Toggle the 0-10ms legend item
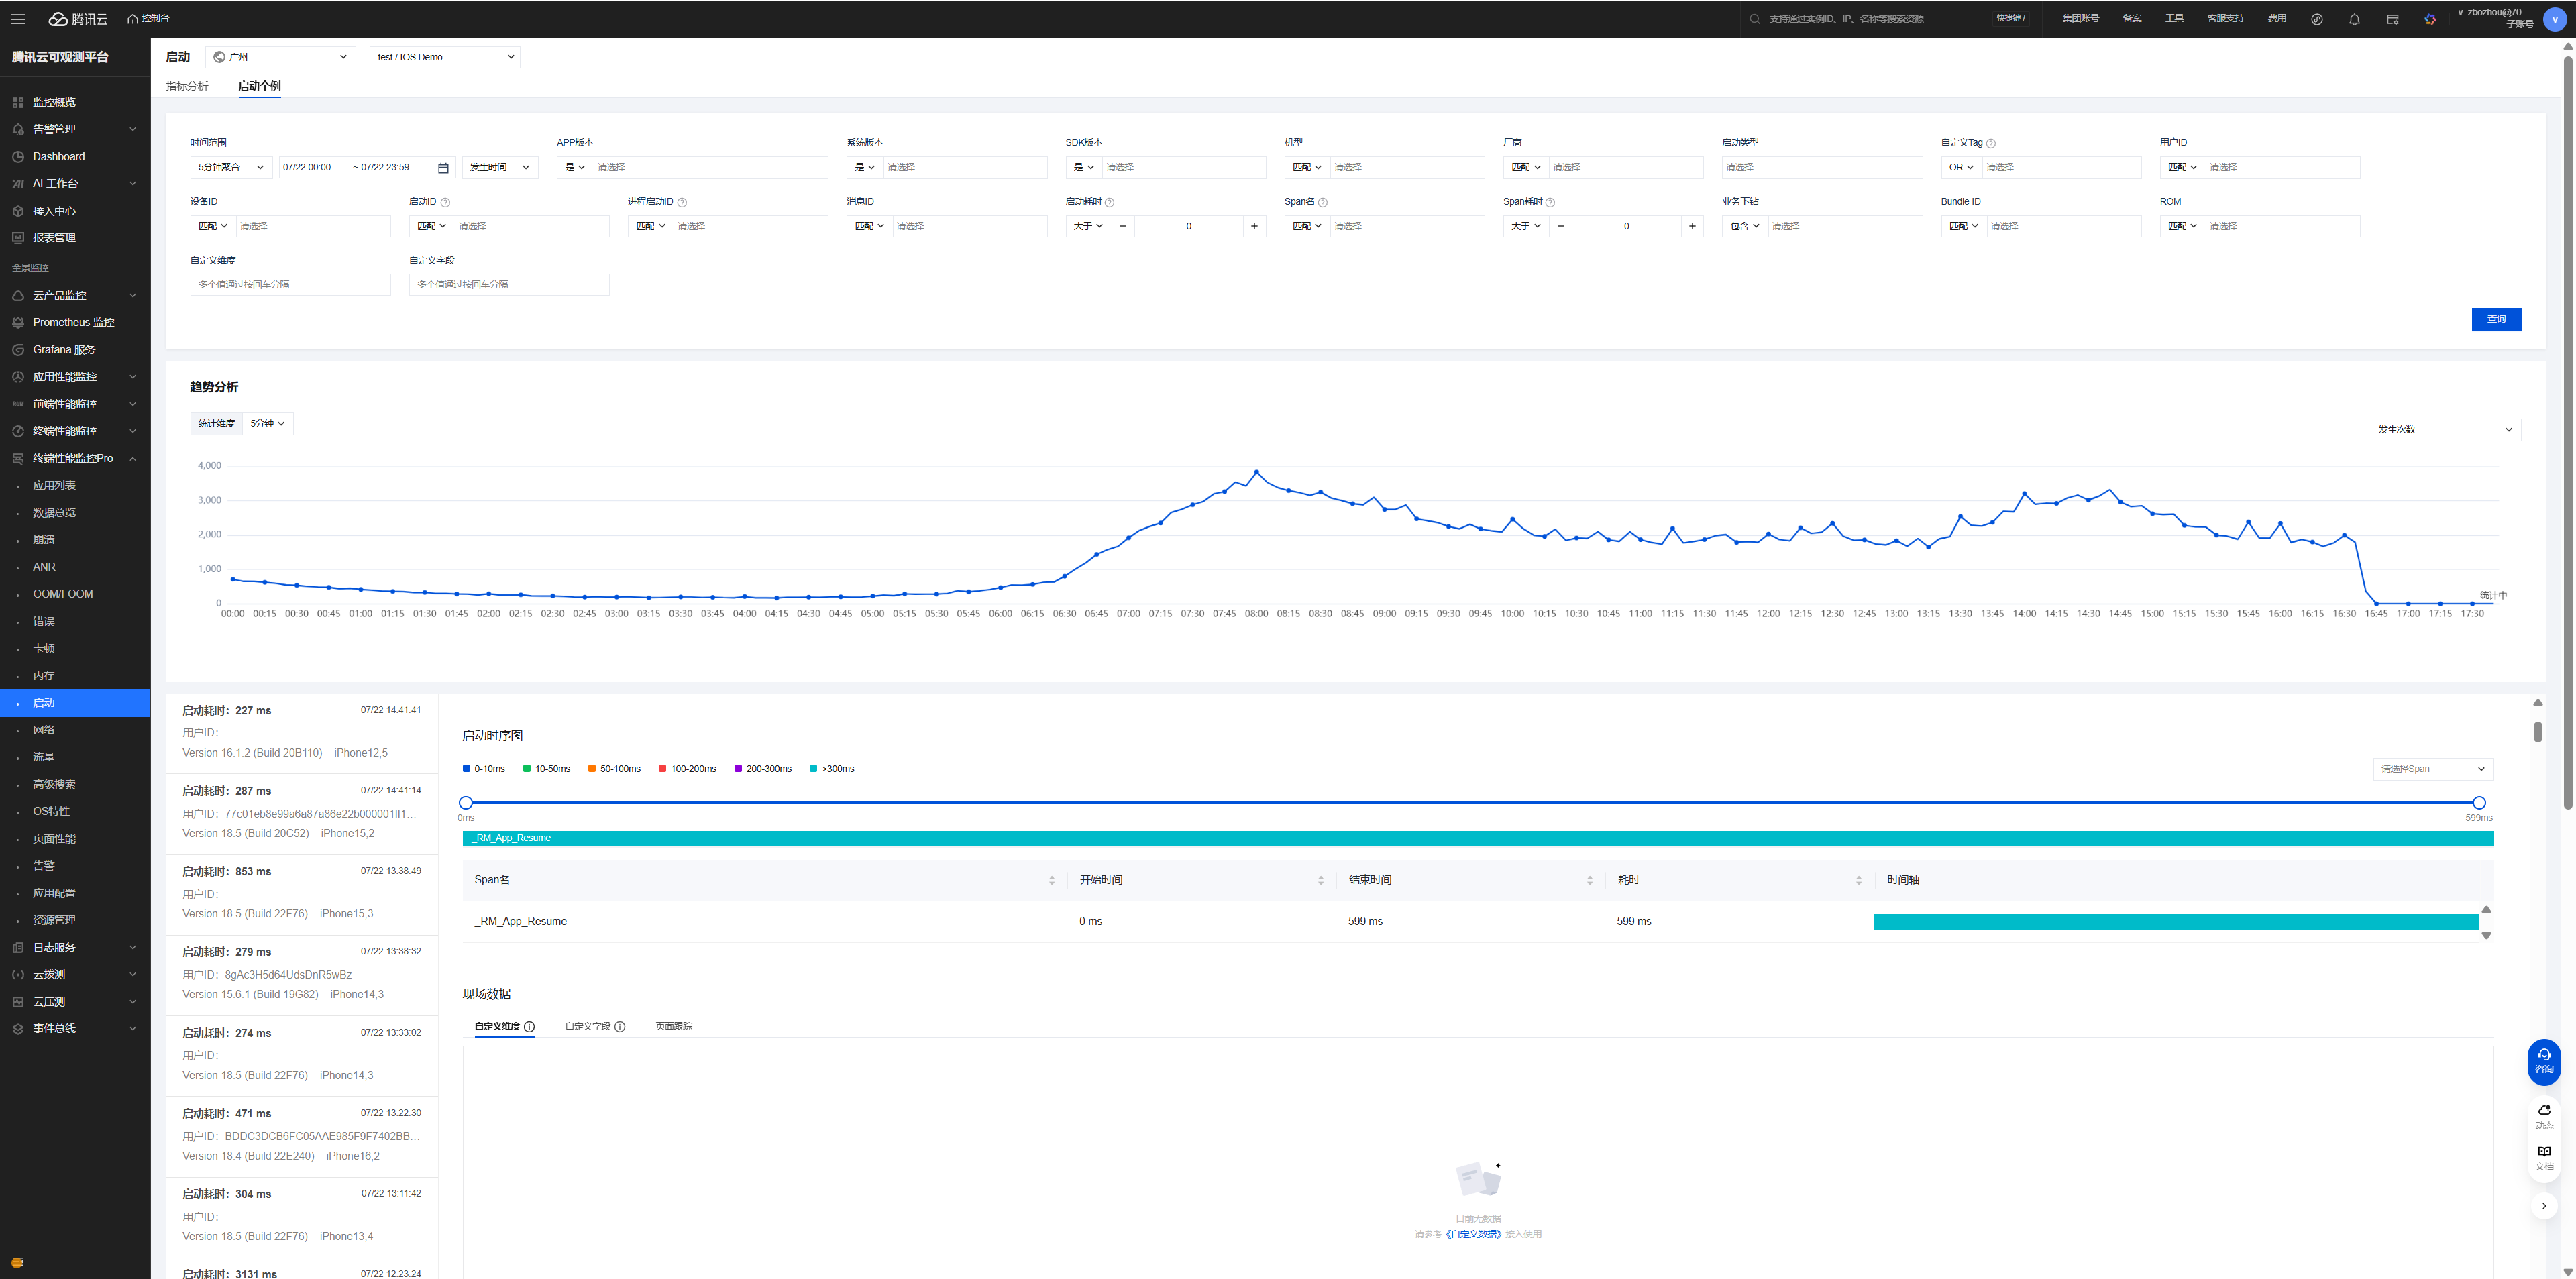 [484, 769]
